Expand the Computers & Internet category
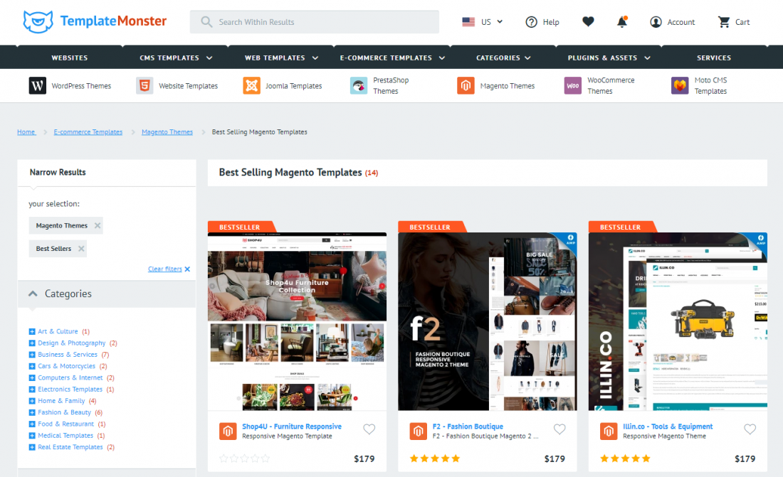Image resolution: width=783 pixels, height=477 pixels. coord(32,377)
